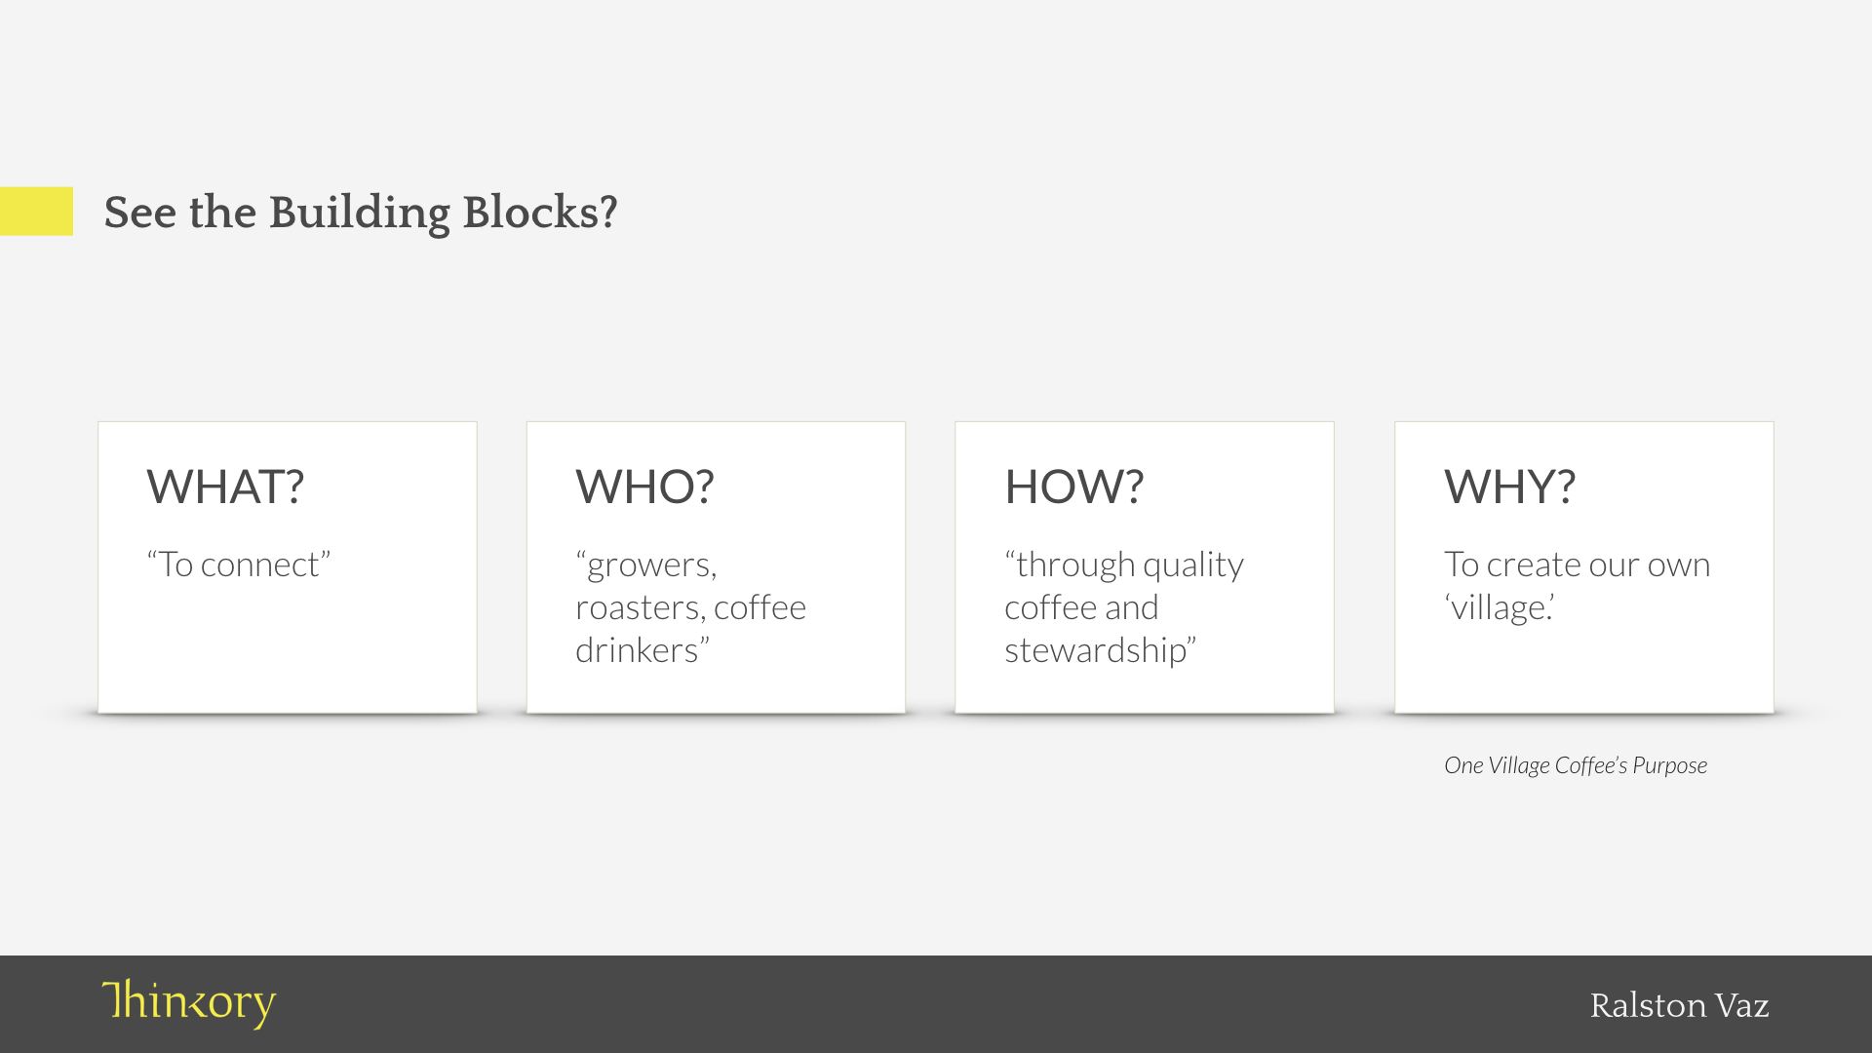Select "through quality coffee and stewardship" text
This screenshot has height=1053, width=1872.
tap(1124, 607)
